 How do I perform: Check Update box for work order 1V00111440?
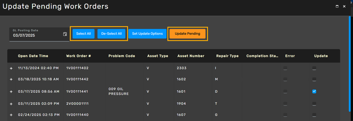tap(314, 115)
